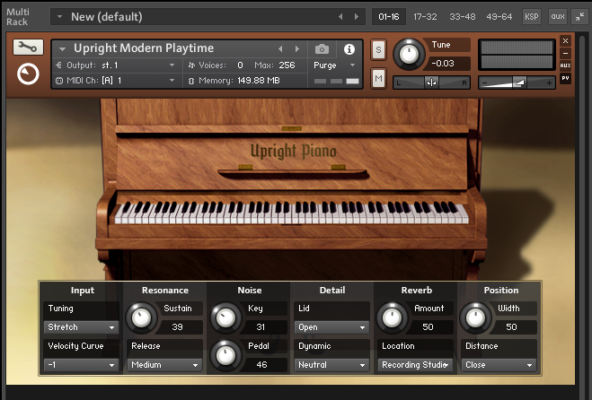The image size is (592, 400).
Task: Minimize the instrument header with minus button
Action: [565, 53]
